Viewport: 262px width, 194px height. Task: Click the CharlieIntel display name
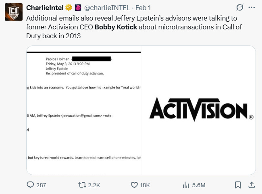(x=46, y=8)
